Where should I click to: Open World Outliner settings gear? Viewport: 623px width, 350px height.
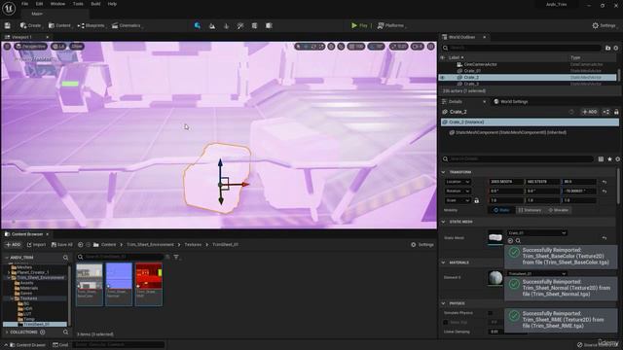click(616, 48)
